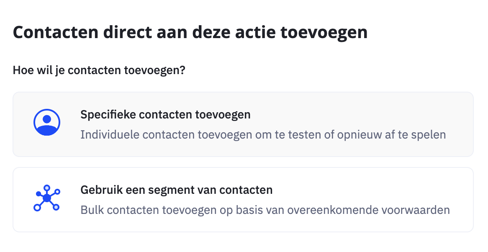
Task: Click the description about bulk contacten toevoegen
Action: tap(265, 210)
